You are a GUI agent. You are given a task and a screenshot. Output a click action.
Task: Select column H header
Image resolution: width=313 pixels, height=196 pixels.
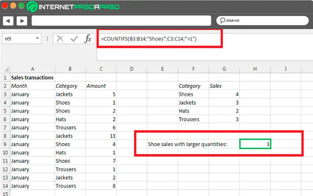pyautogui.click(x=255, y=69)
